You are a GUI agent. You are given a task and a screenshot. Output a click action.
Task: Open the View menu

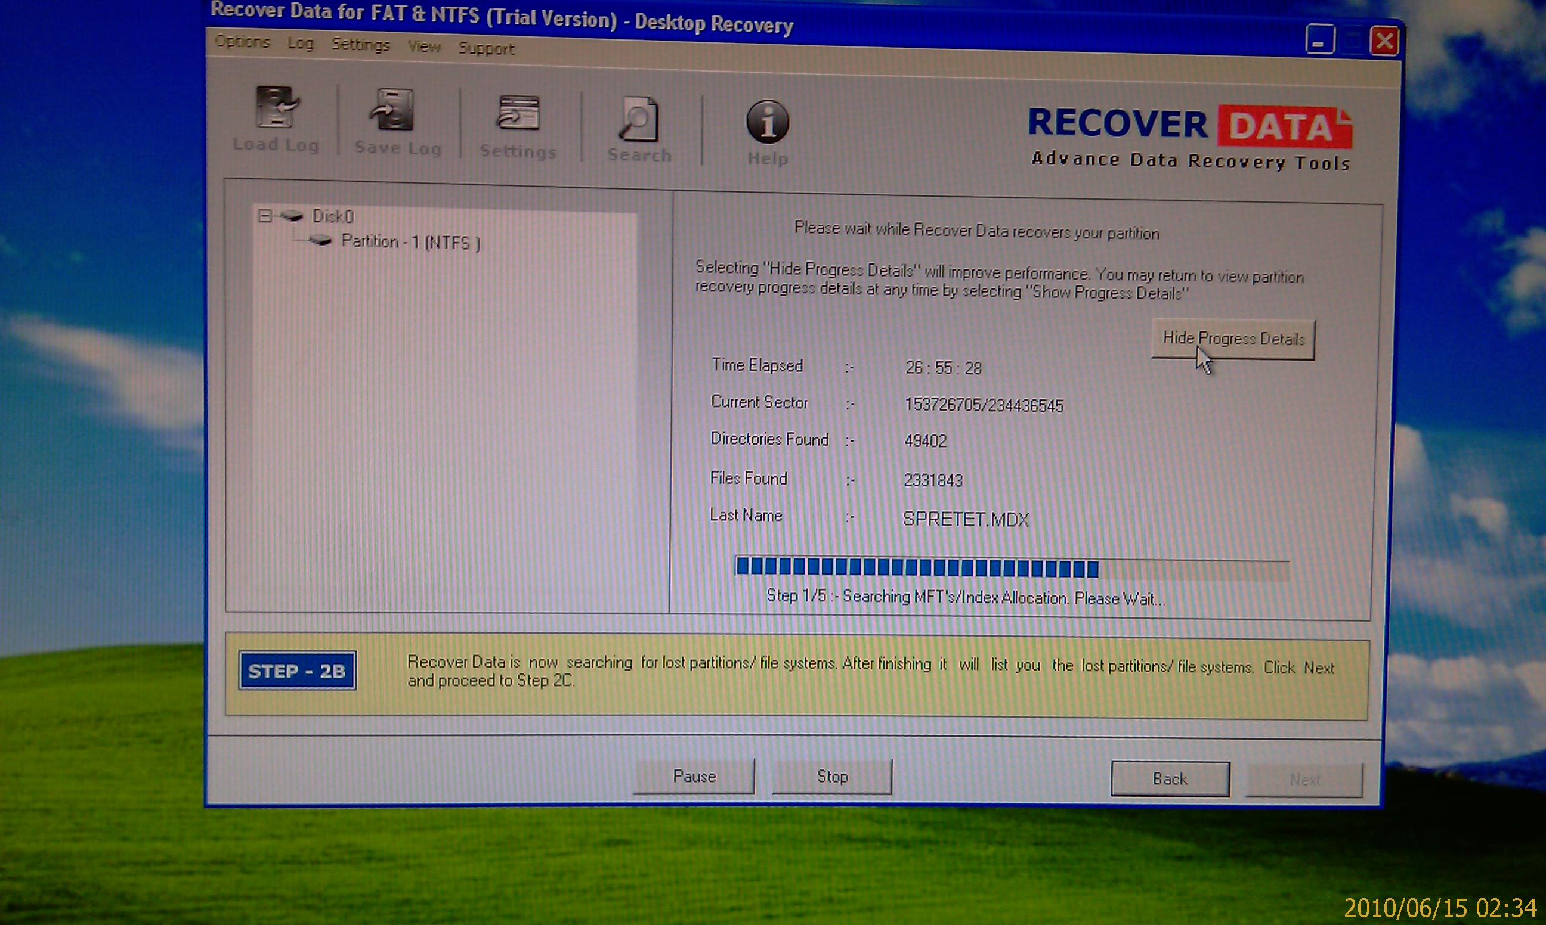click(424, 46)
